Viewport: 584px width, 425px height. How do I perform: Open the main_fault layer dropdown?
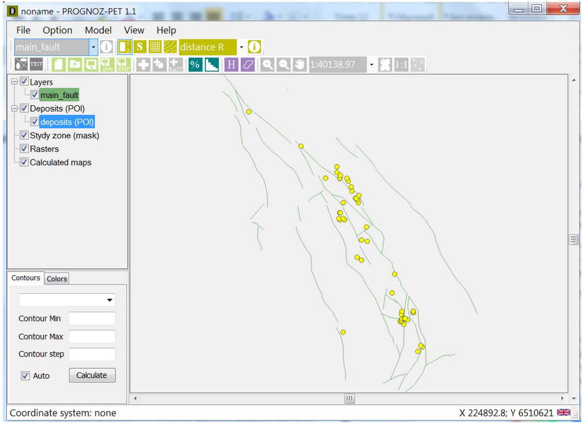[x=94, y=47]
